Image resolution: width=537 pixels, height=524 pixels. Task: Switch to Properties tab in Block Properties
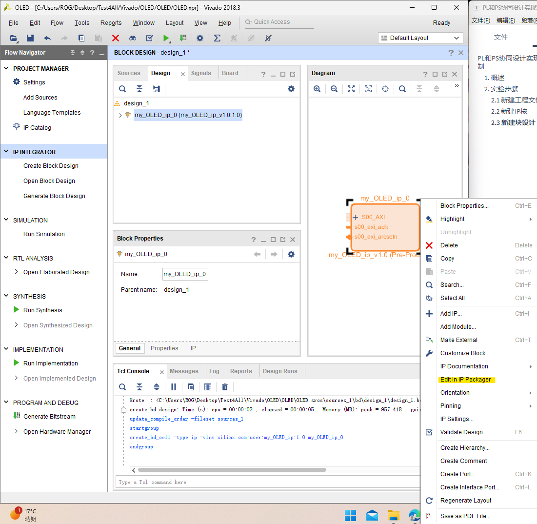[x=164, y=348]
